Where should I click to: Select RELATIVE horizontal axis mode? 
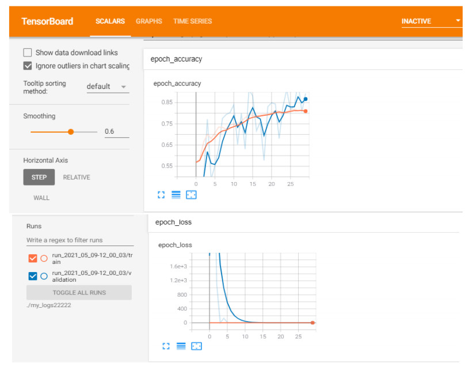(x=77, y=177)
